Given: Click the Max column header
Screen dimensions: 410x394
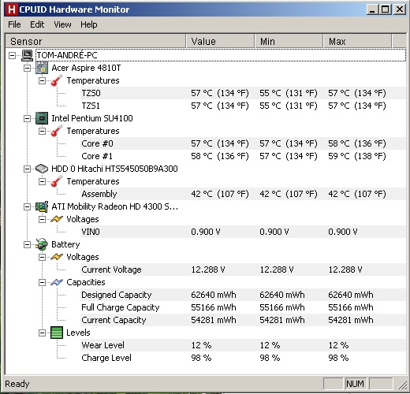Looking at the screenshot, I should click(x=357, y=41).
